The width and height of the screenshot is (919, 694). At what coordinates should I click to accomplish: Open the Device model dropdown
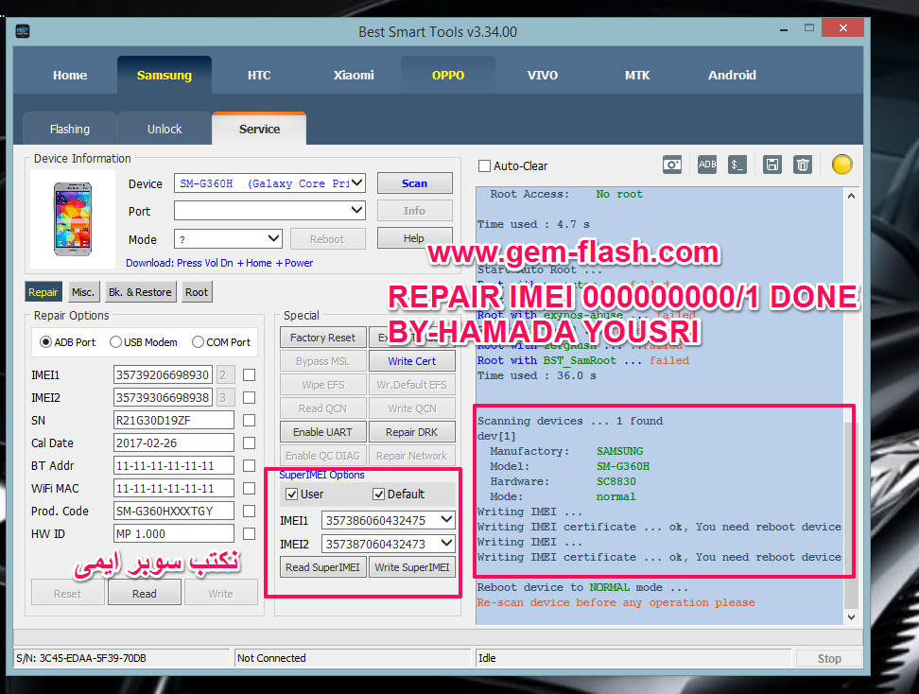click(x=356, y=183)
